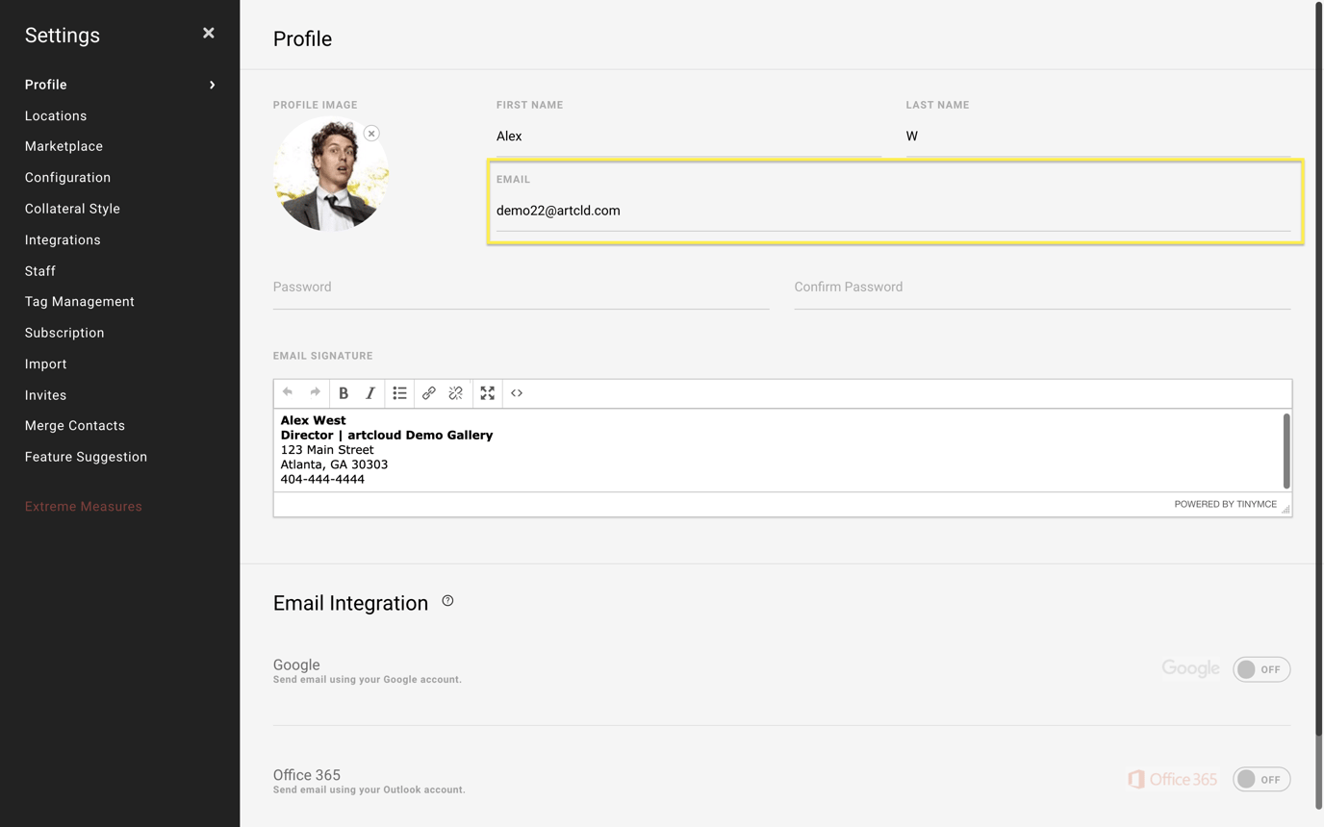Remove the profile image using the small x badge
The width and height of the screenshot is (1324, 827).
tap(371, 133)
